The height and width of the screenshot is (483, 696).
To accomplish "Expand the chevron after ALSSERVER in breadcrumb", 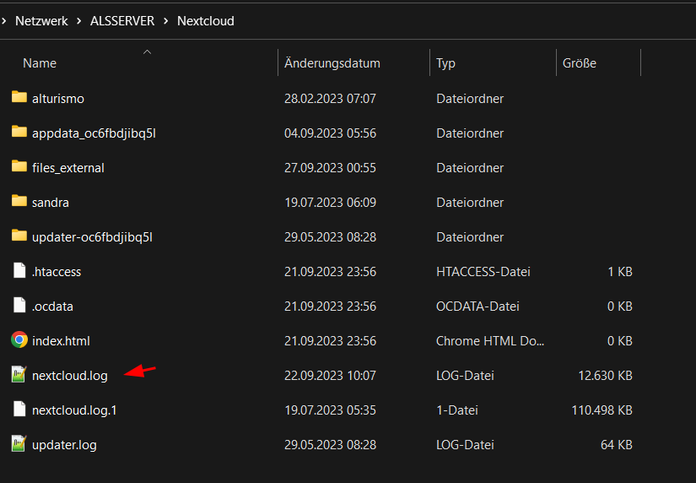I will pyautogui.click(x=166, y=21).
